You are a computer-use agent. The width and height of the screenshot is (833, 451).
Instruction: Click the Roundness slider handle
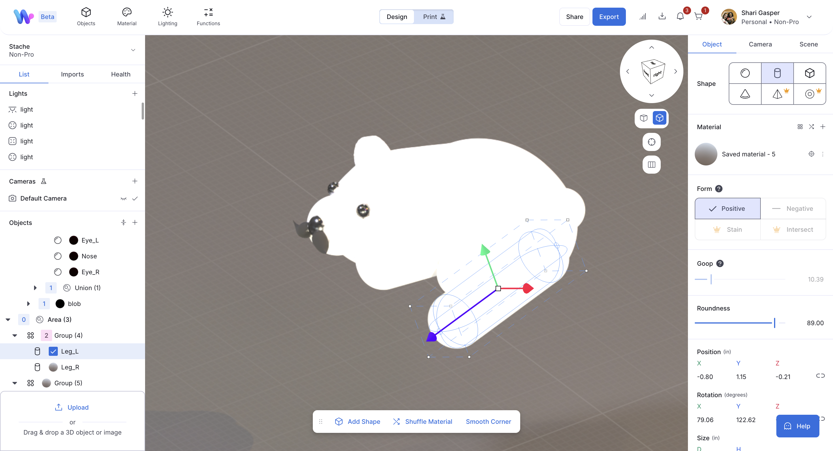tap(775, 323)
